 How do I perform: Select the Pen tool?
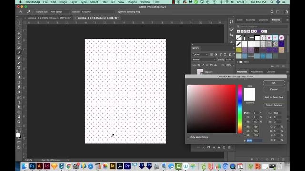(19, 97)
